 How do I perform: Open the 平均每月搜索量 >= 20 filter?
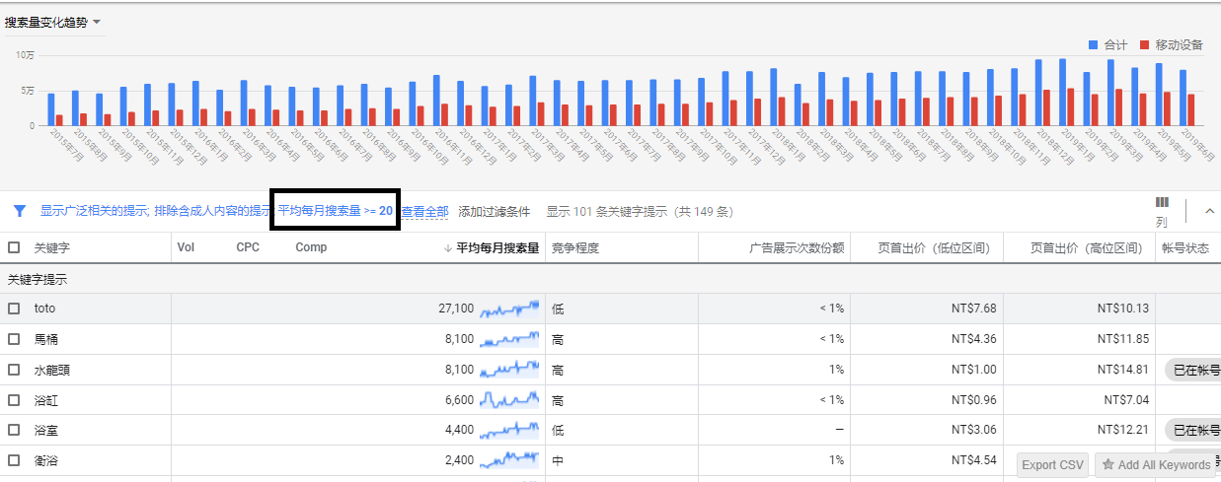335,211
